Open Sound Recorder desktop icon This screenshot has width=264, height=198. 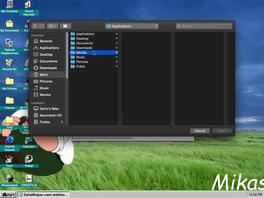(x=29, y=8)
